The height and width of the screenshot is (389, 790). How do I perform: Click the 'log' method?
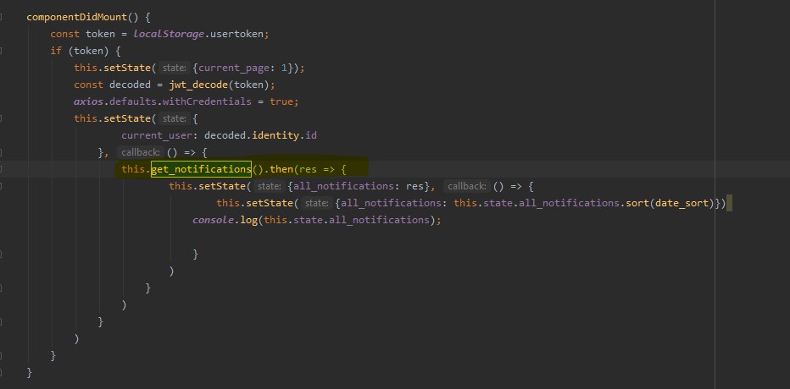point(248,220)
